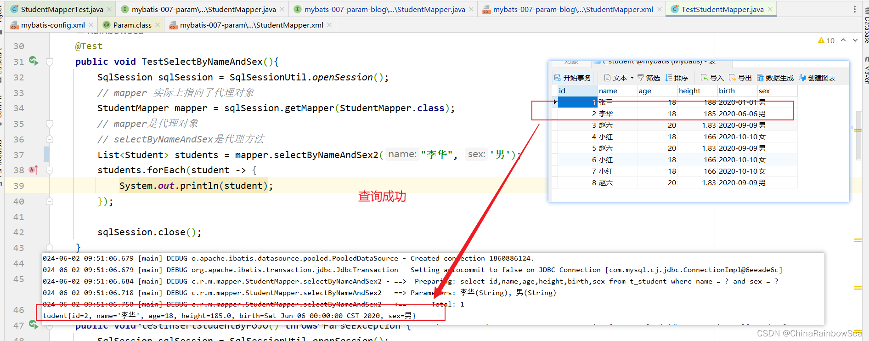Image resolution: width=869 pixels, height=341 pixels.
Task: Click the 文本 text view button
Action: (615, 78)
